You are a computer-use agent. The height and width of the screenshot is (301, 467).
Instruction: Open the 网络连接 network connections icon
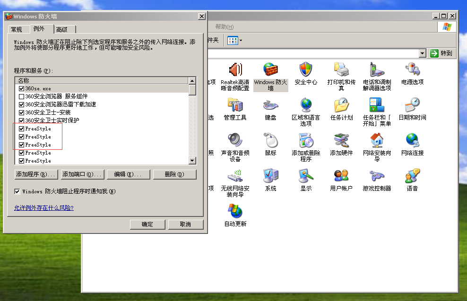click(x=412, y=141)
